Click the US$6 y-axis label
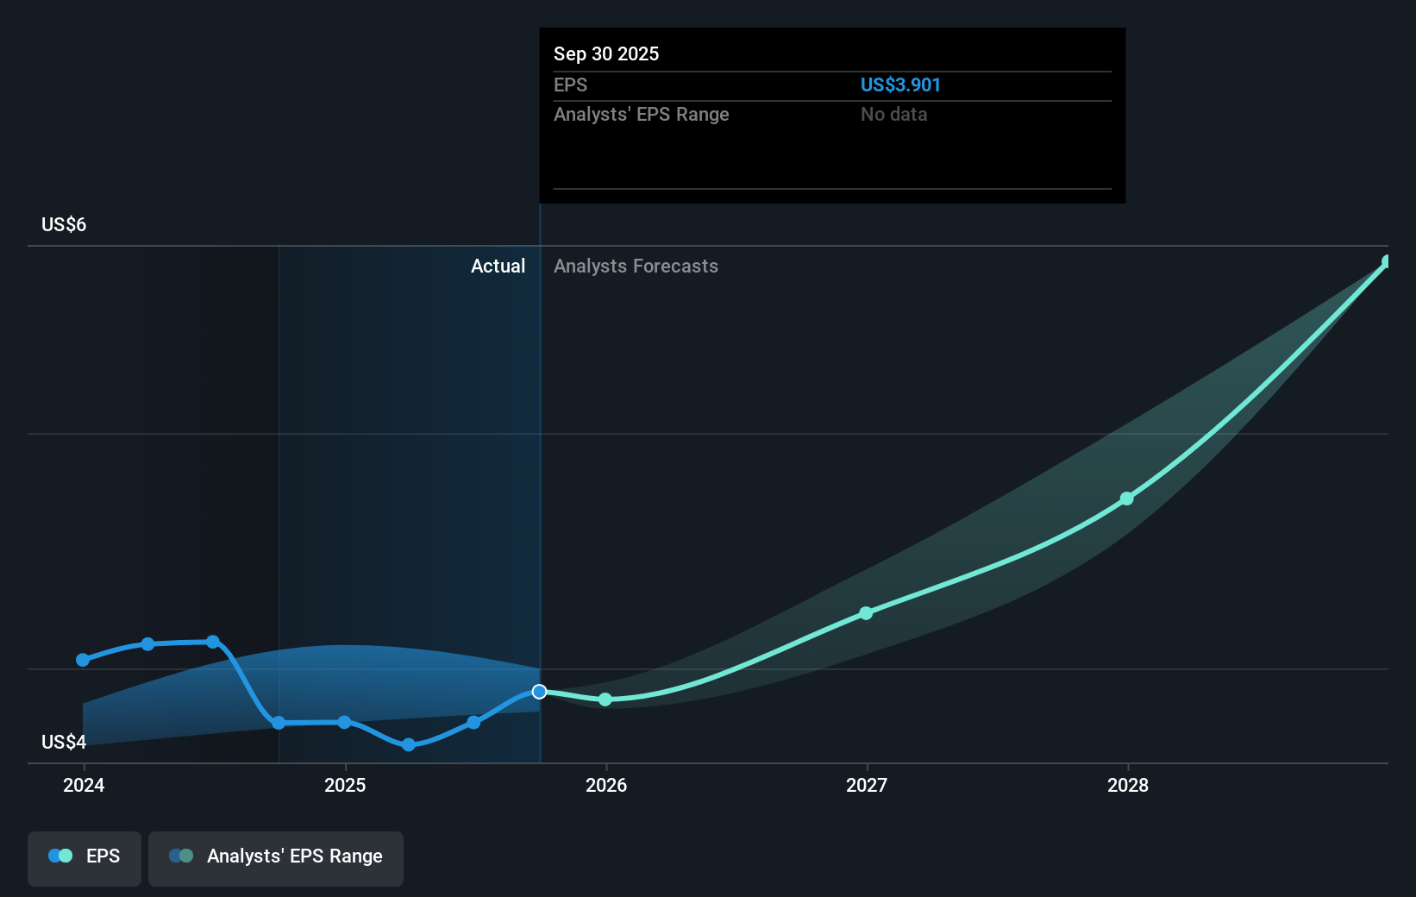The height and width of the screenshot is (897, 1416). click(64, 224)
